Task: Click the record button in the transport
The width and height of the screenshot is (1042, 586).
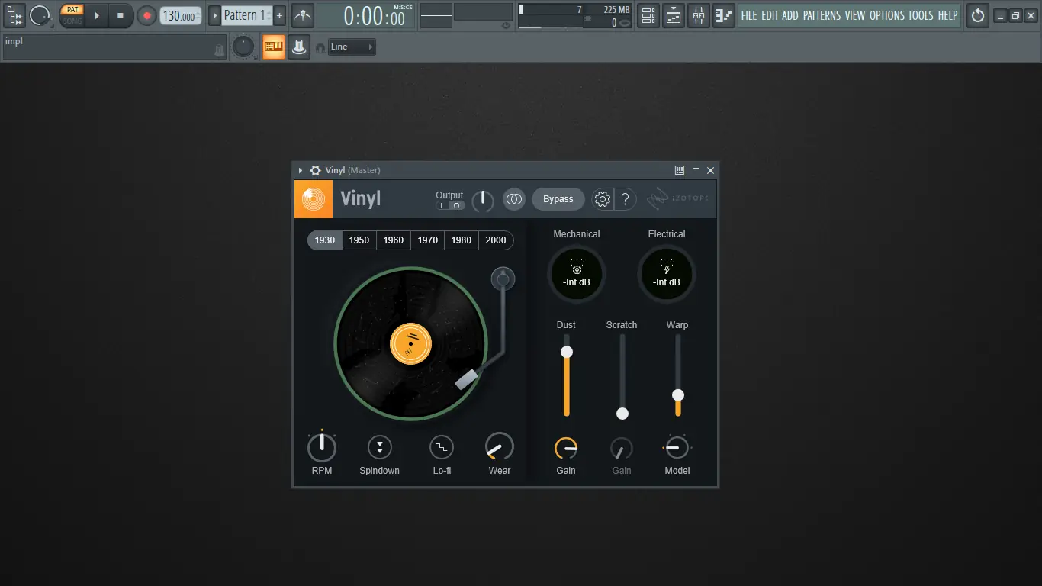Action: [146, 15]
